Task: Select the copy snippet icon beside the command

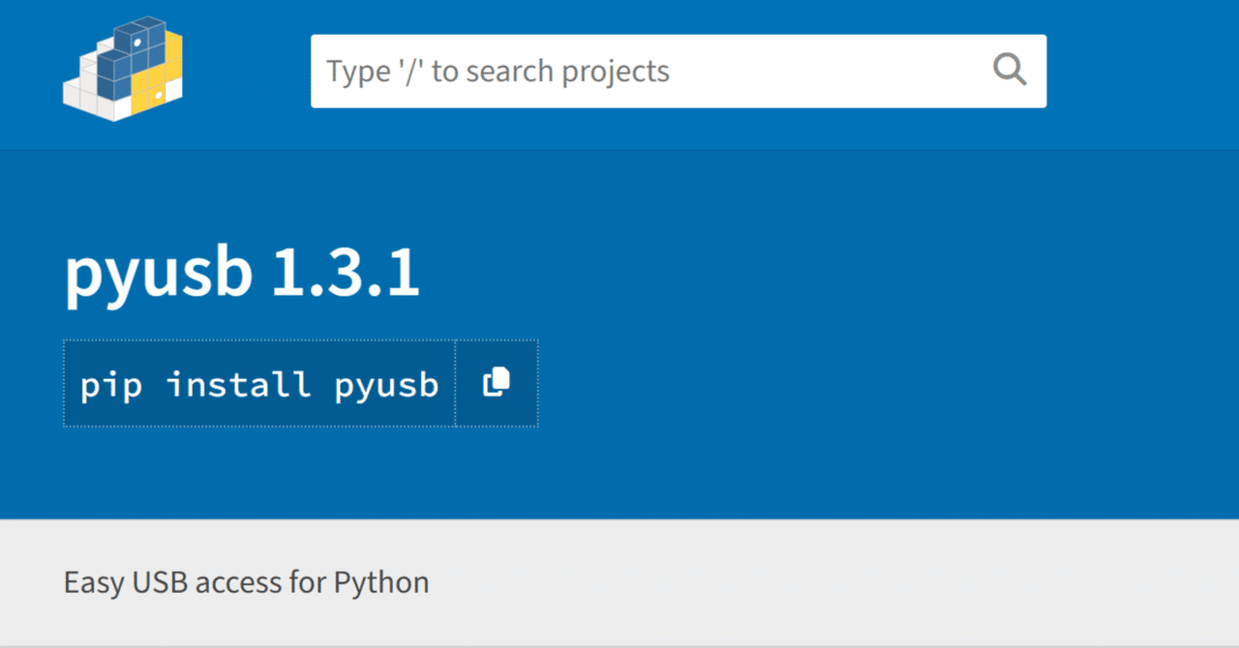Action: pos(495,382)
